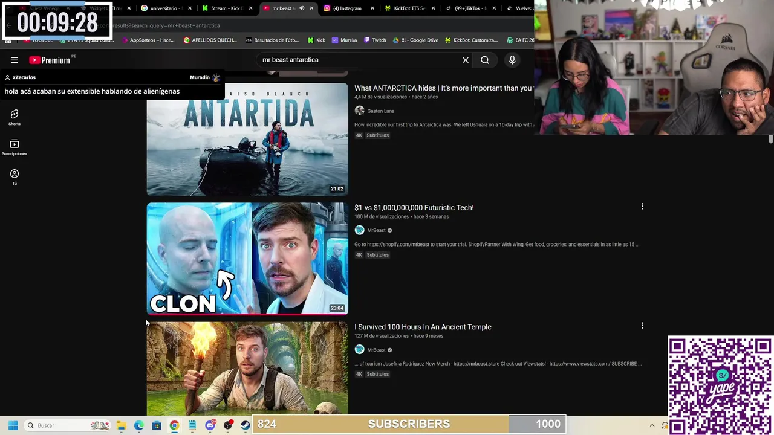The image size is (774, 435).
Task: Open the CLON futuristic tech thumbnail
Action: coord(247,259)
